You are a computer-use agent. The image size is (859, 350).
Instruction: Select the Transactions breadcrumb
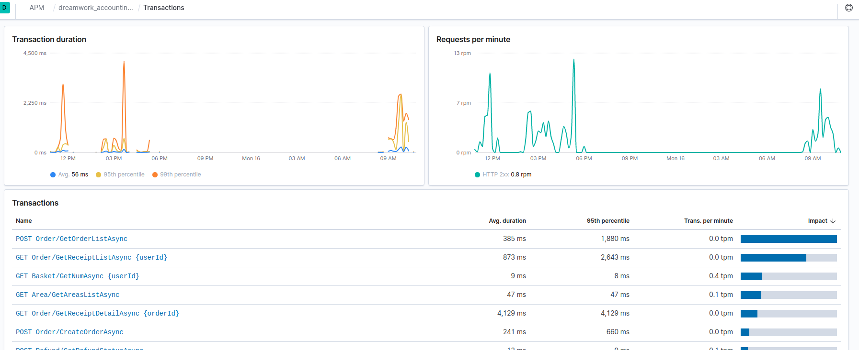coord(163,8)
